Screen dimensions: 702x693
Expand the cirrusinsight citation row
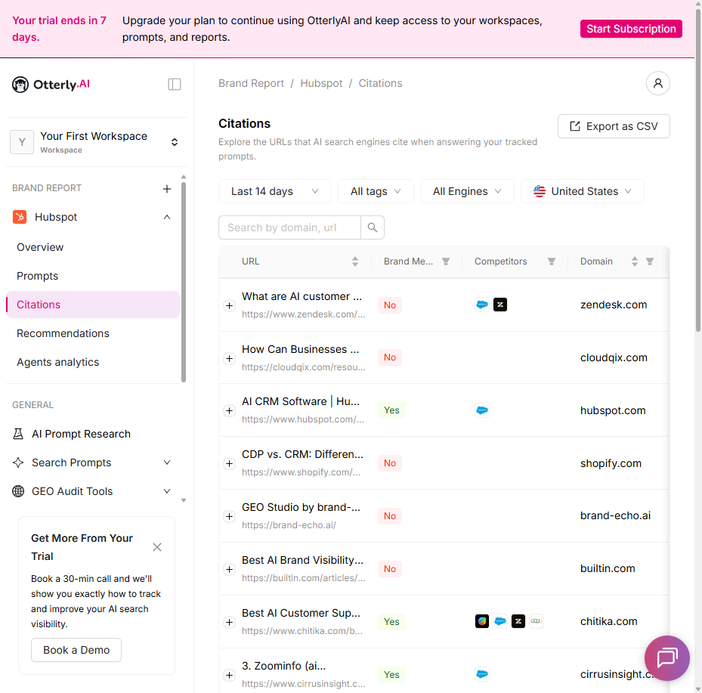(x=229, y=675)
